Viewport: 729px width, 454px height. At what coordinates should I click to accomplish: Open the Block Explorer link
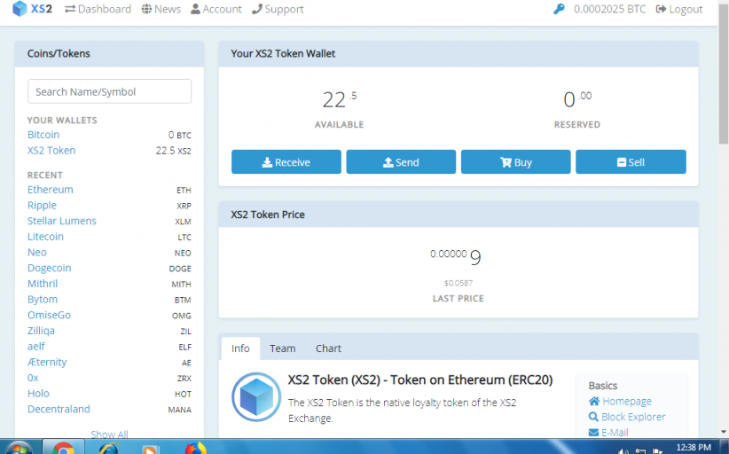632,417
